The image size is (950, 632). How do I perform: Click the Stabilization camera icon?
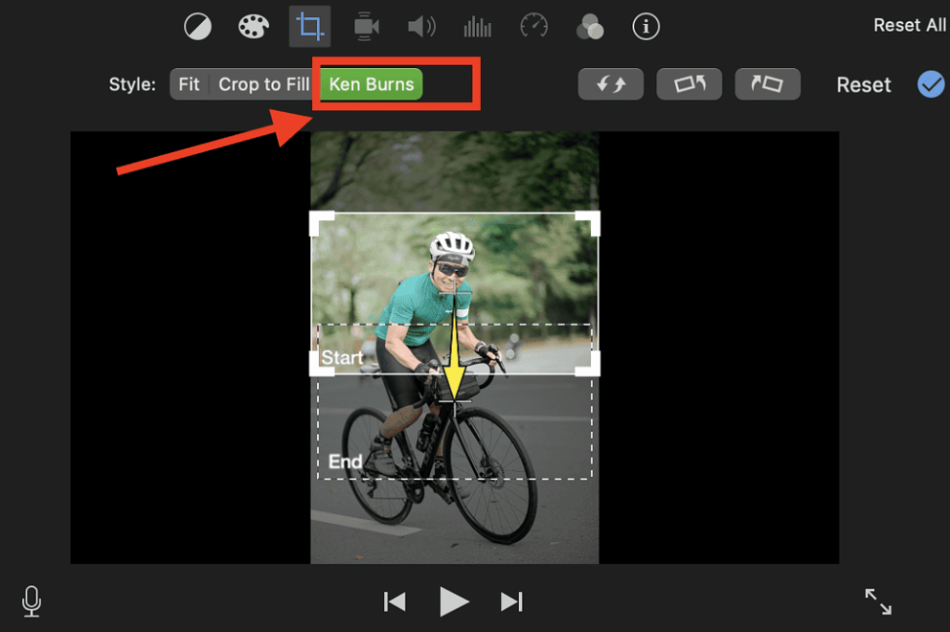pos(365,26)
